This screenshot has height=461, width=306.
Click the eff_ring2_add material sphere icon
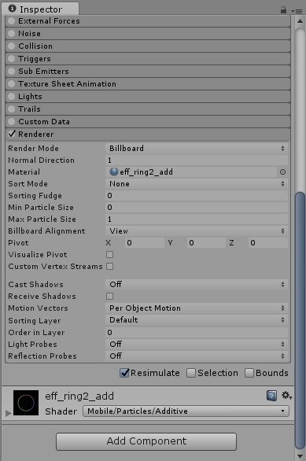tap(113, 171)
